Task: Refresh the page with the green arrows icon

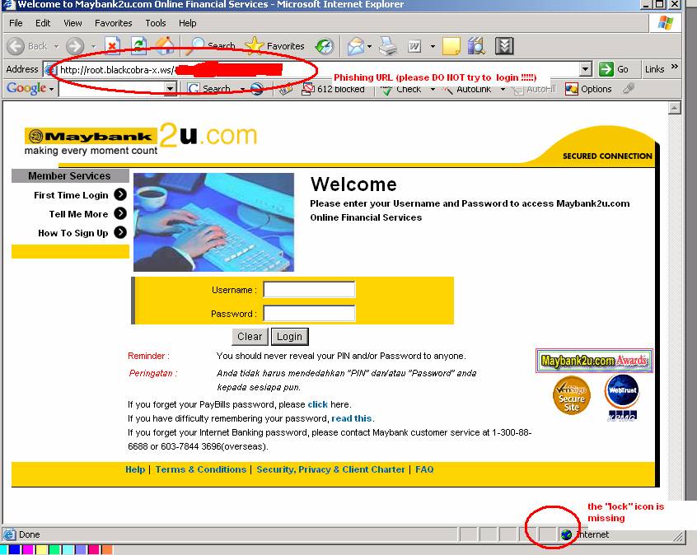Action: pos(138,46)
